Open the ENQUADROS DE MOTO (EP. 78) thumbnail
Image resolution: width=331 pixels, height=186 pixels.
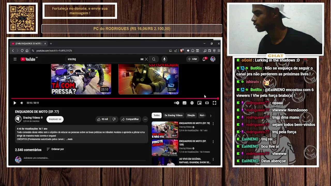pos(165,129)
